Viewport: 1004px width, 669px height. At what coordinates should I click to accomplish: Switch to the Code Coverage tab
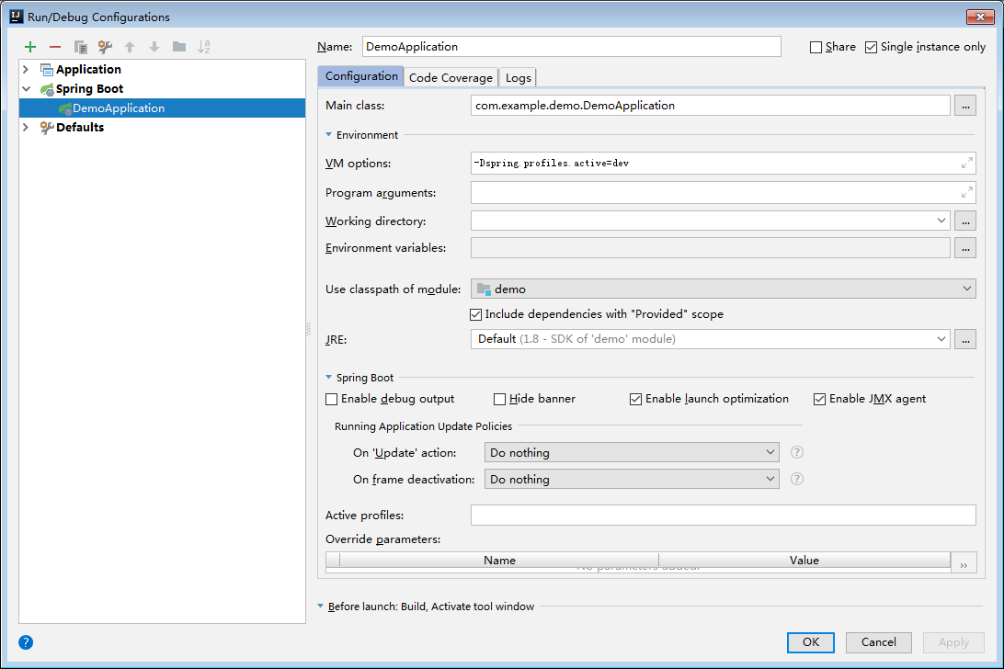(x=451, y=77)
